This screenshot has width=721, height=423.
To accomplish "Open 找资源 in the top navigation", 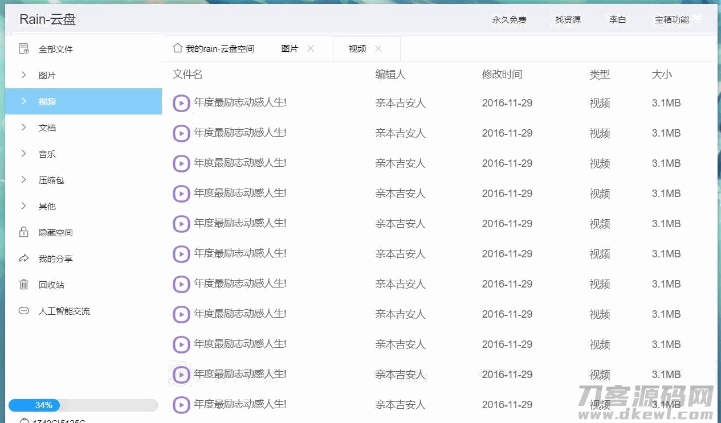I will point(568,20).
